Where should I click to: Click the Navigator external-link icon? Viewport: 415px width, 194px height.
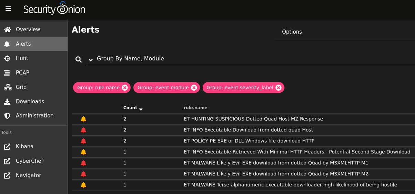(x=8, y=175)
